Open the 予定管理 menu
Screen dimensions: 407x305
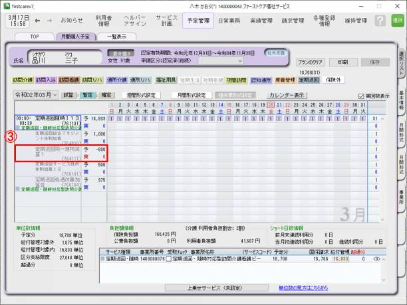click(x=196, y=21)
